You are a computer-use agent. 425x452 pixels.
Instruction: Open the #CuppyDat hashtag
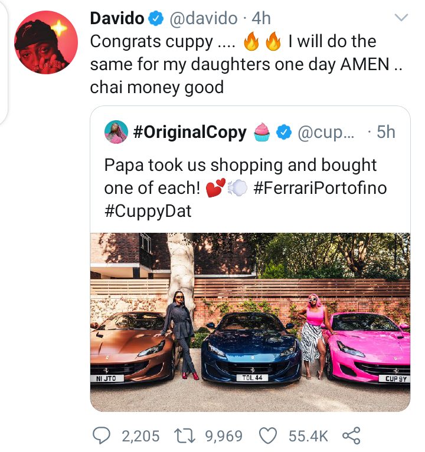click(148, 210)
